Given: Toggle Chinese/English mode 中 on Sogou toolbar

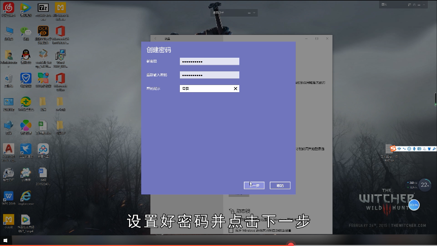Looking at the screenshot, I should pyautogui.click(x=399, y=149).
